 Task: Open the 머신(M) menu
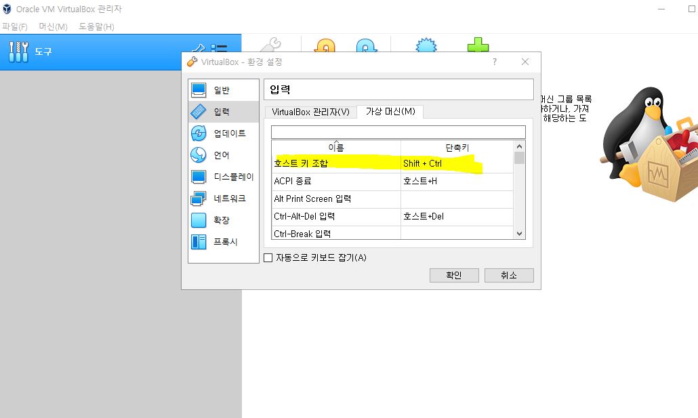(x=53, y=26)
